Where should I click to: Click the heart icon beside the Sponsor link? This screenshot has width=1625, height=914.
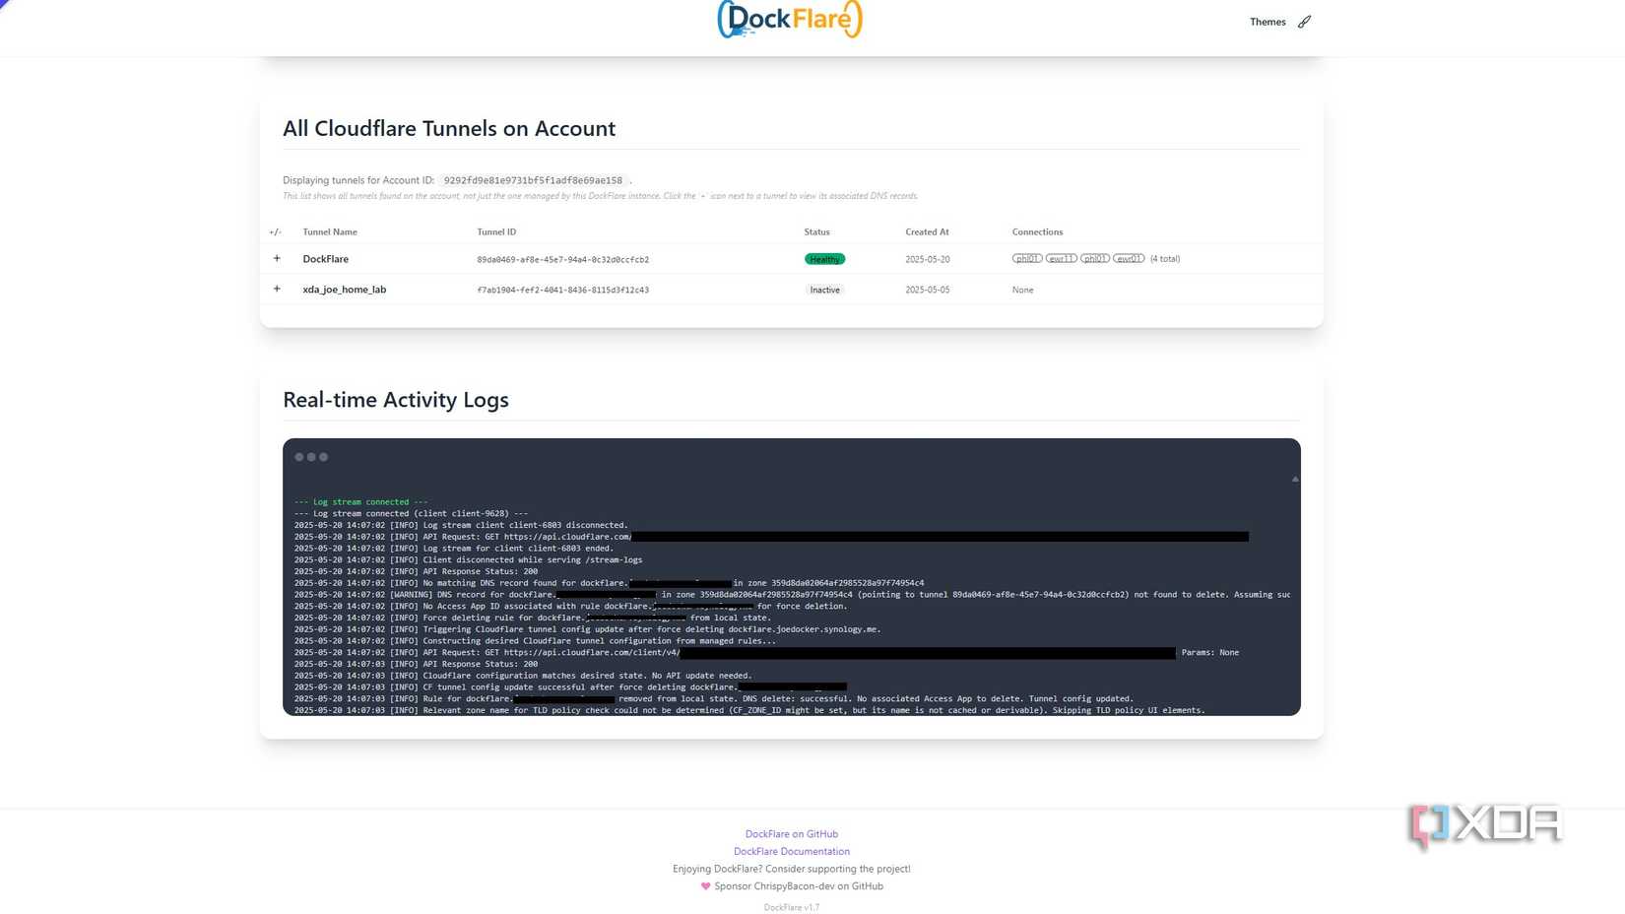pyautogui.click(x=705, y=885)
